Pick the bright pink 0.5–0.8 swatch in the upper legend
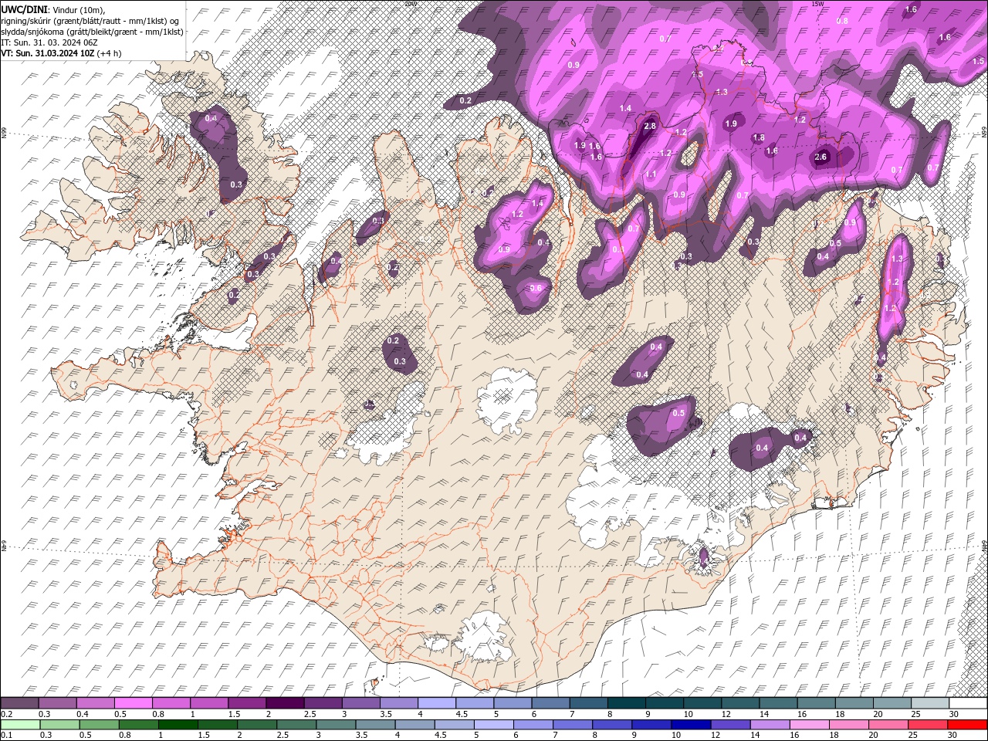The image size is (988, 741). click(x=134, y=703)
